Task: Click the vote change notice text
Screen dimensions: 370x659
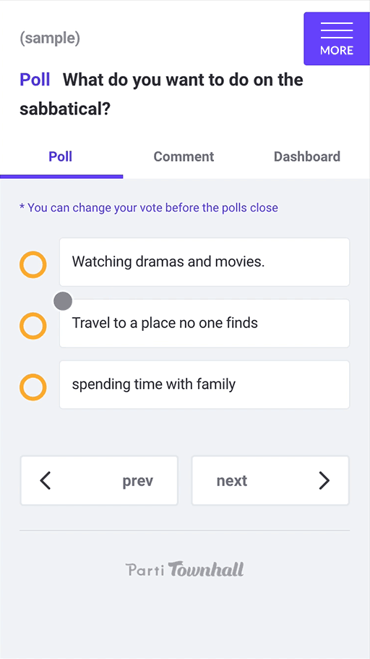Action: click(x=149, y=208)
